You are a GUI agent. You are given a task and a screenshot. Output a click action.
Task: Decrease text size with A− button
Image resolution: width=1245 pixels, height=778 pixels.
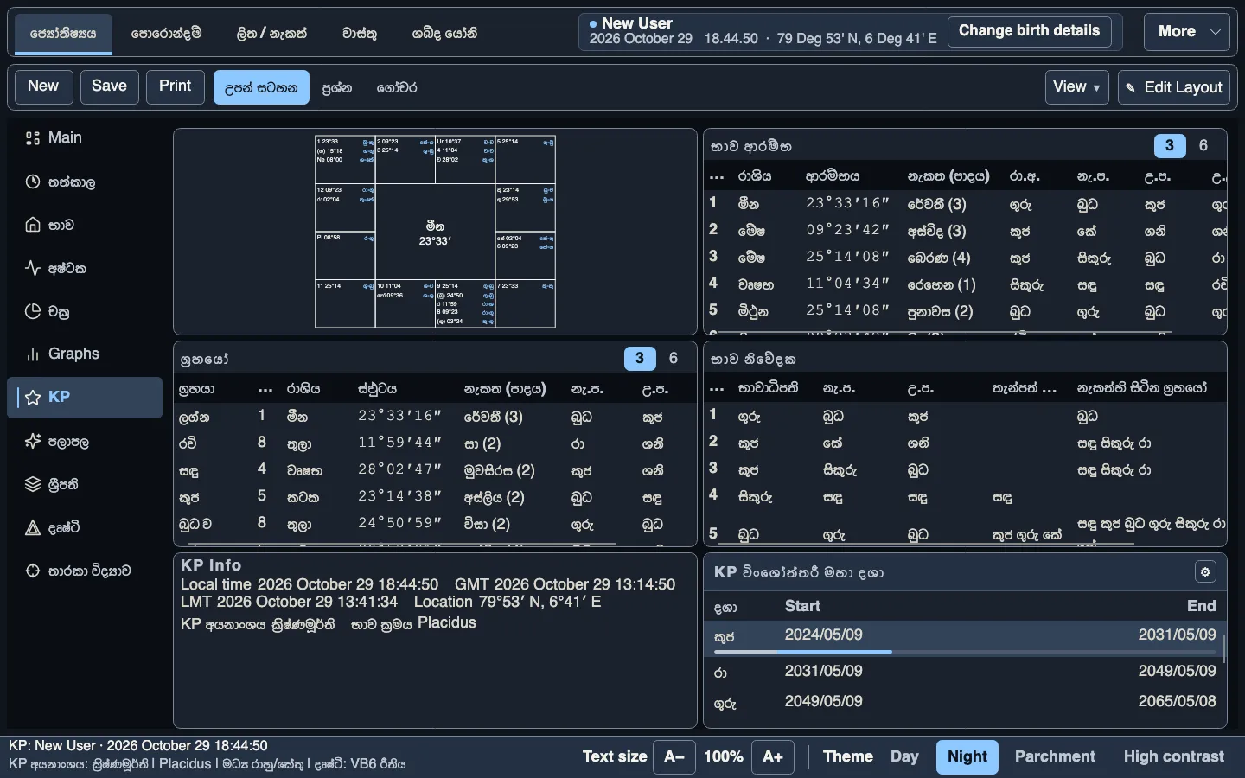[x=674, y=756]
